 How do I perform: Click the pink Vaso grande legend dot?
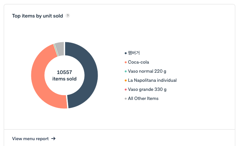(126, 90)
